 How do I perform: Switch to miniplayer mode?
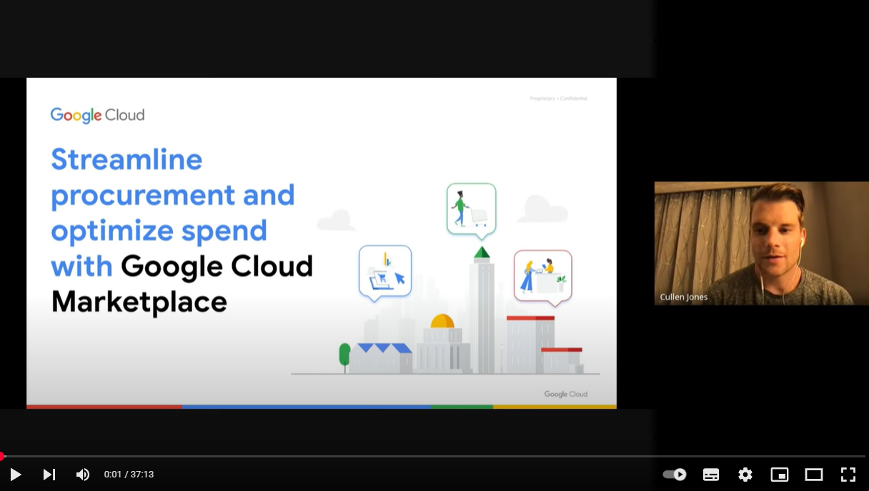[779, 475]
